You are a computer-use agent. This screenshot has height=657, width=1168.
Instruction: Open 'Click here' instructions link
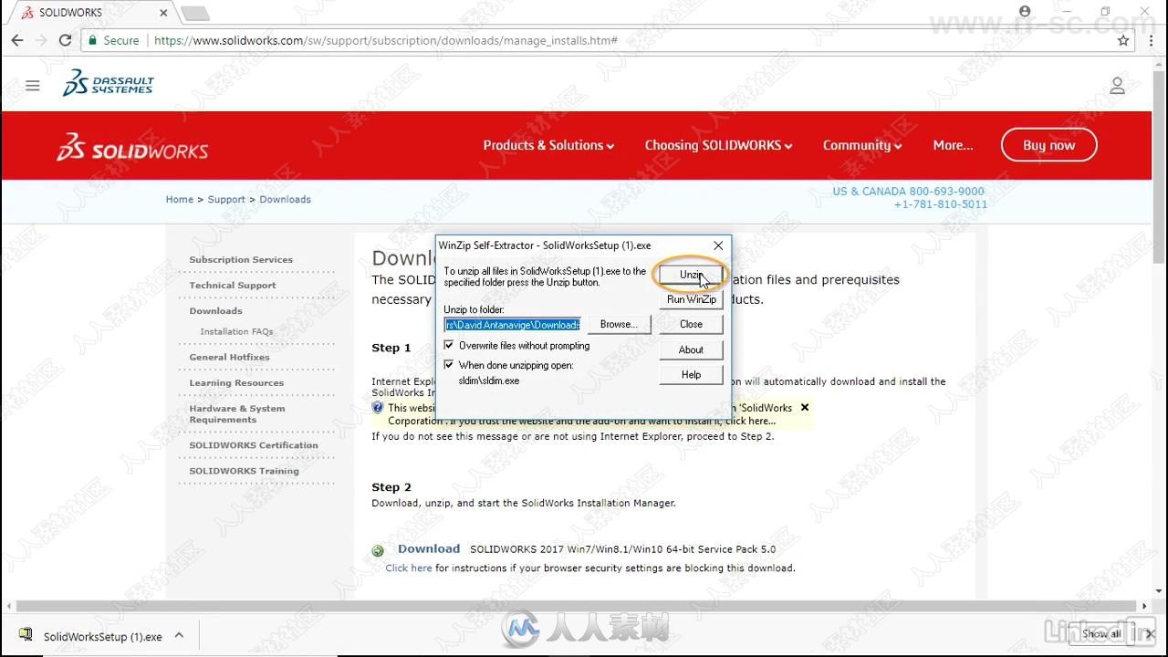(408, 568)
